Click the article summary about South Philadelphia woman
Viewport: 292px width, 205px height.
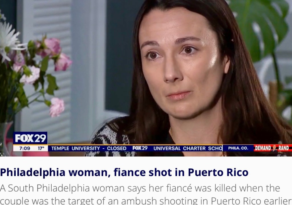(x=146, y=194)
